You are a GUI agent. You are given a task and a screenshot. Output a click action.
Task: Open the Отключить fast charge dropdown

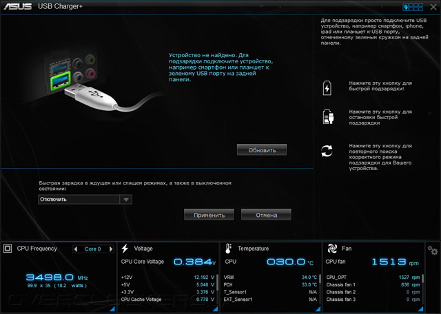(x=85, y=199)
